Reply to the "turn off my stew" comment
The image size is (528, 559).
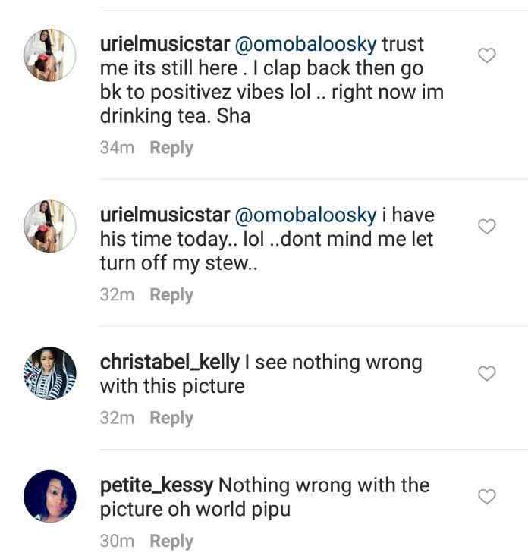click(171, 295)
